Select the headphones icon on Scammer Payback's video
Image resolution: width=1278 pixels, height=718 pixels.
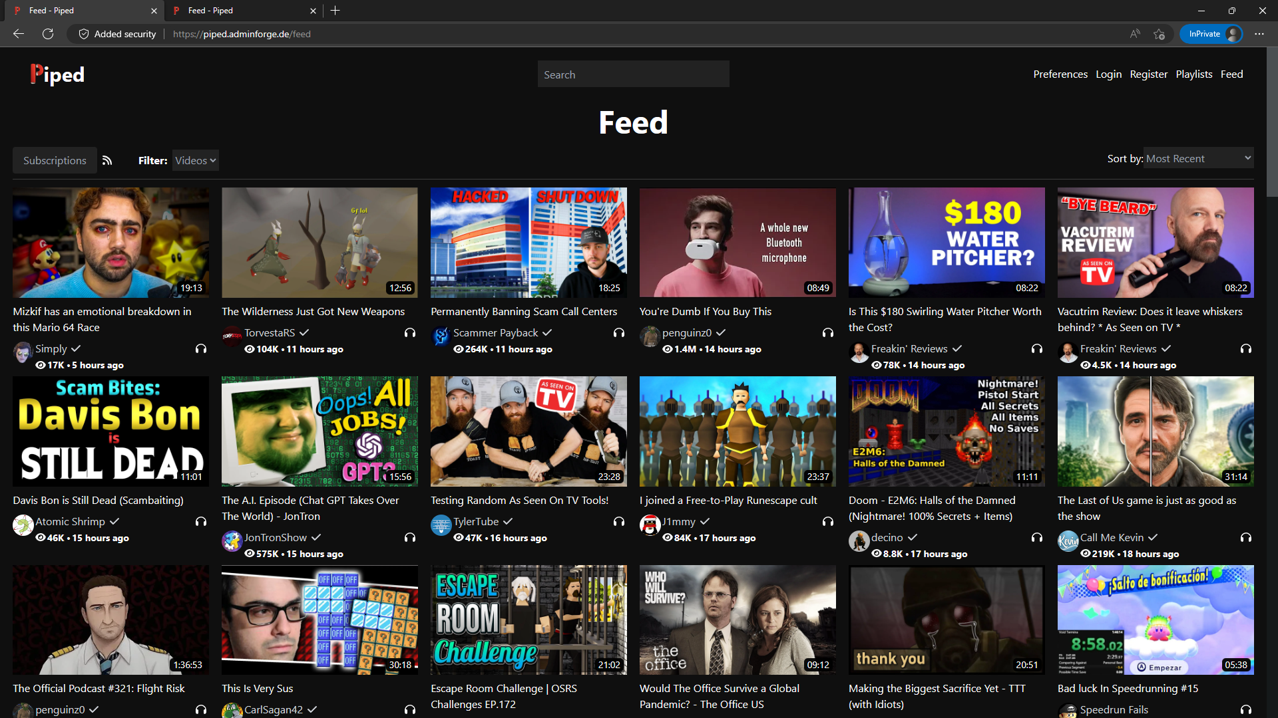point(618,334)
